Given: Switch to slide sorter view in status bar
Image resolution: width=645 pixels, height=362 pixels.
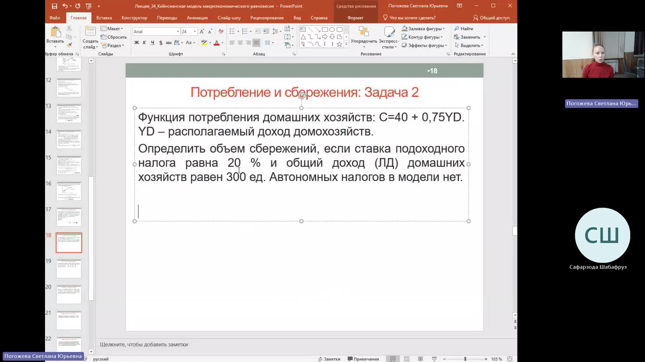Looking at the screenshot, I should (406, 359).
